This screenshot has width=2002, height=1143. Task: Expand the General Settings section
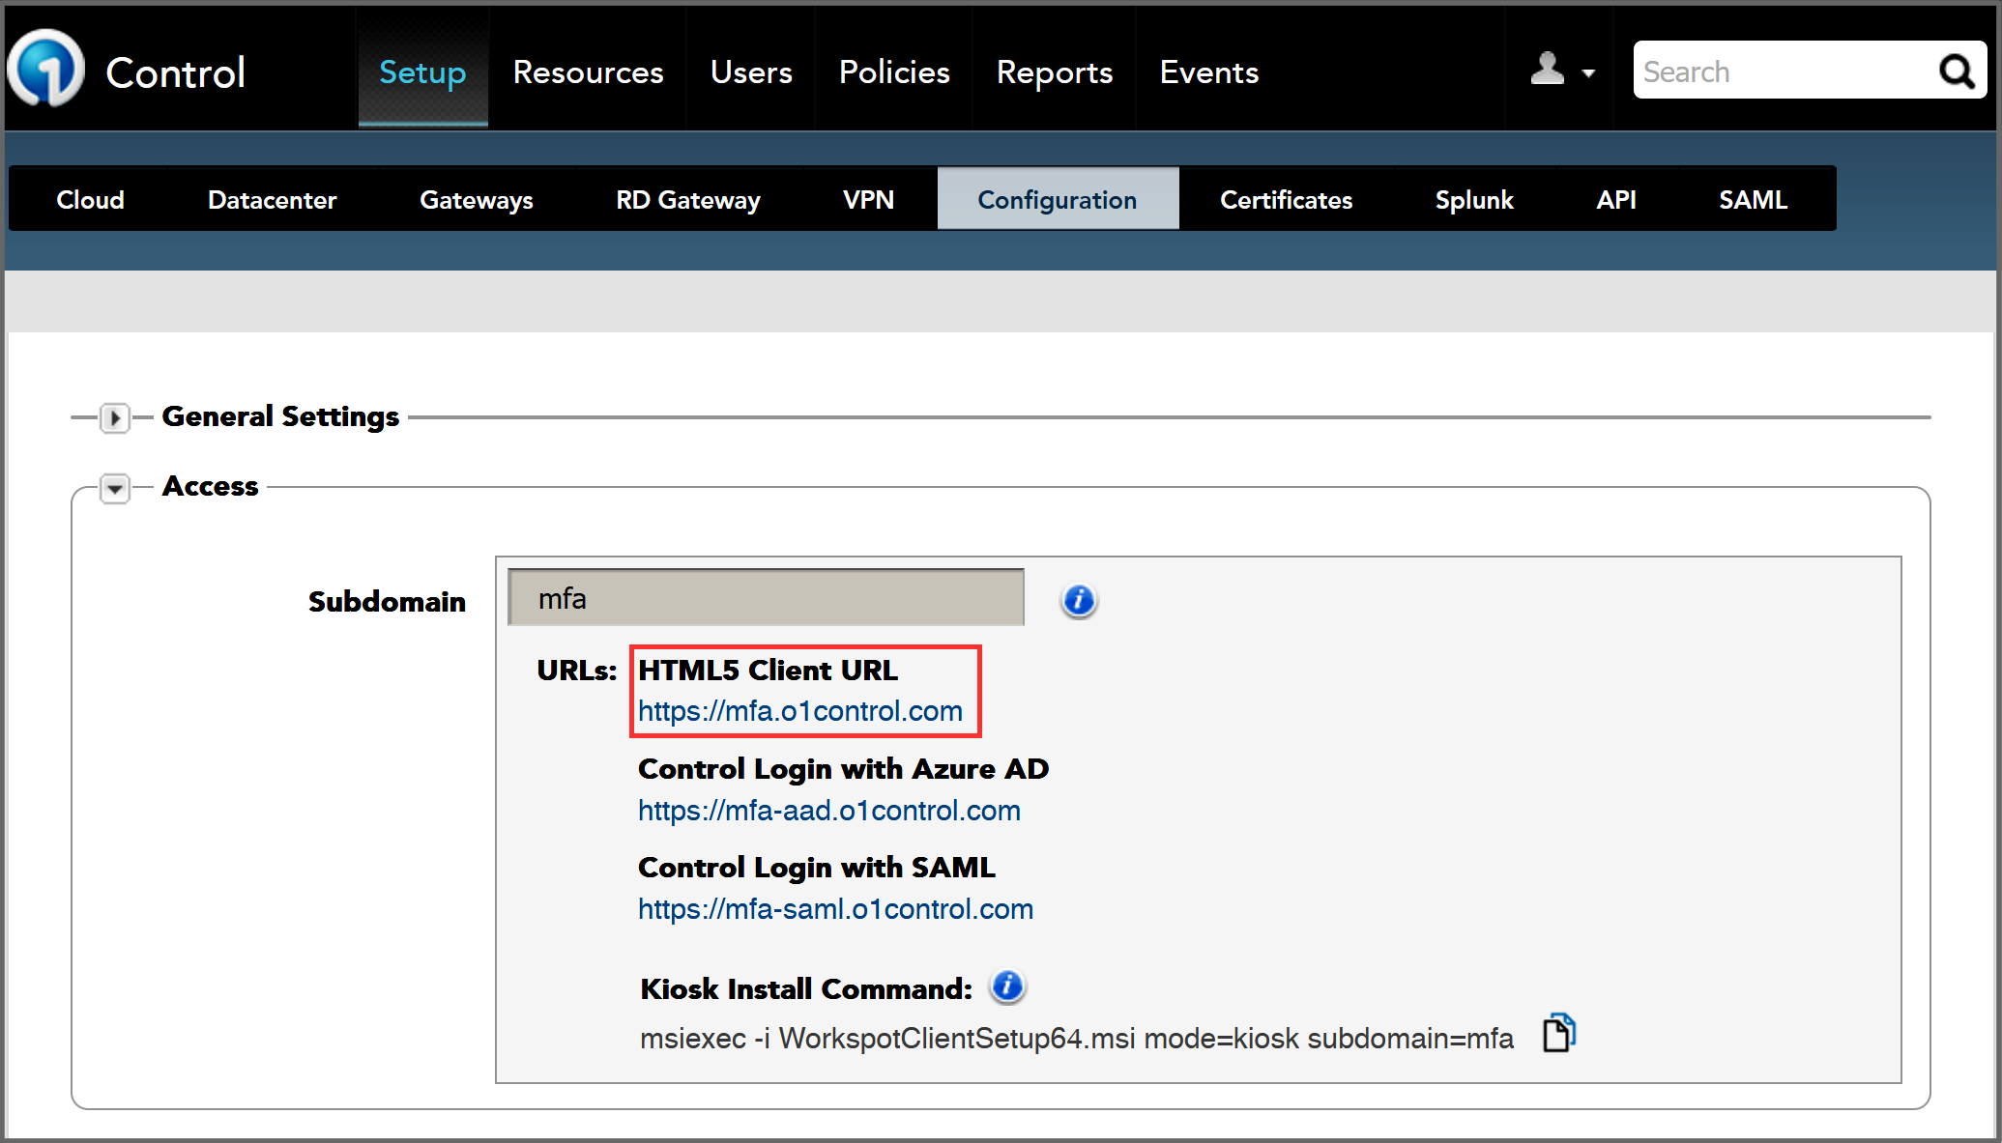tap(115, 418)
